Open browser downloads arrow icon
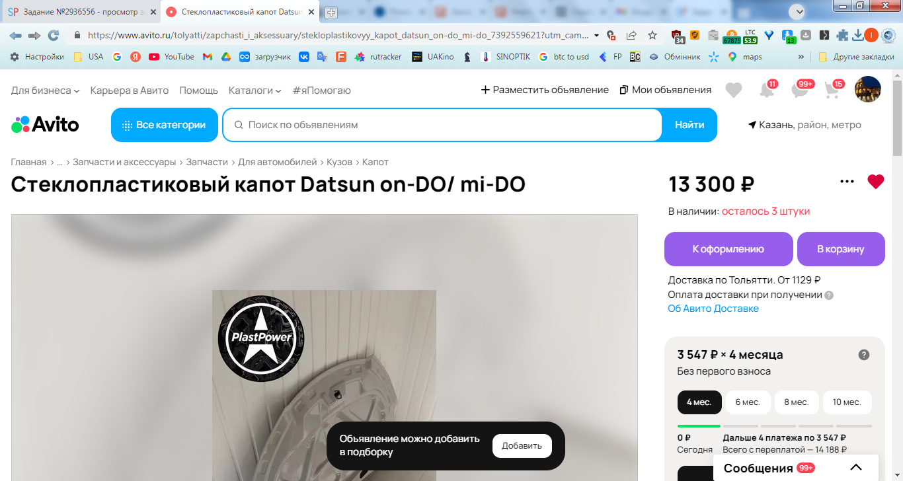903x481 pixels. click(858, 35)
